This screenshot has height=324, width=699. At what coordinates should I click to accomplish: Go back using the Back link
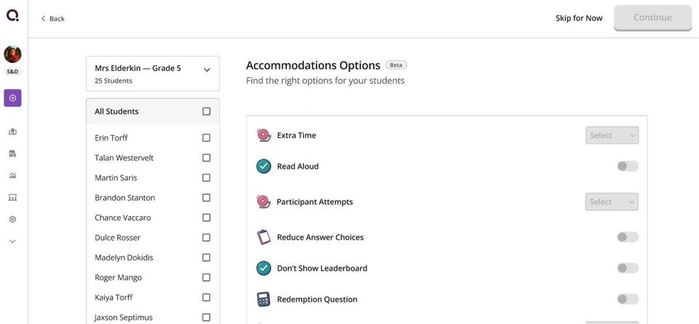click(52, 18)
